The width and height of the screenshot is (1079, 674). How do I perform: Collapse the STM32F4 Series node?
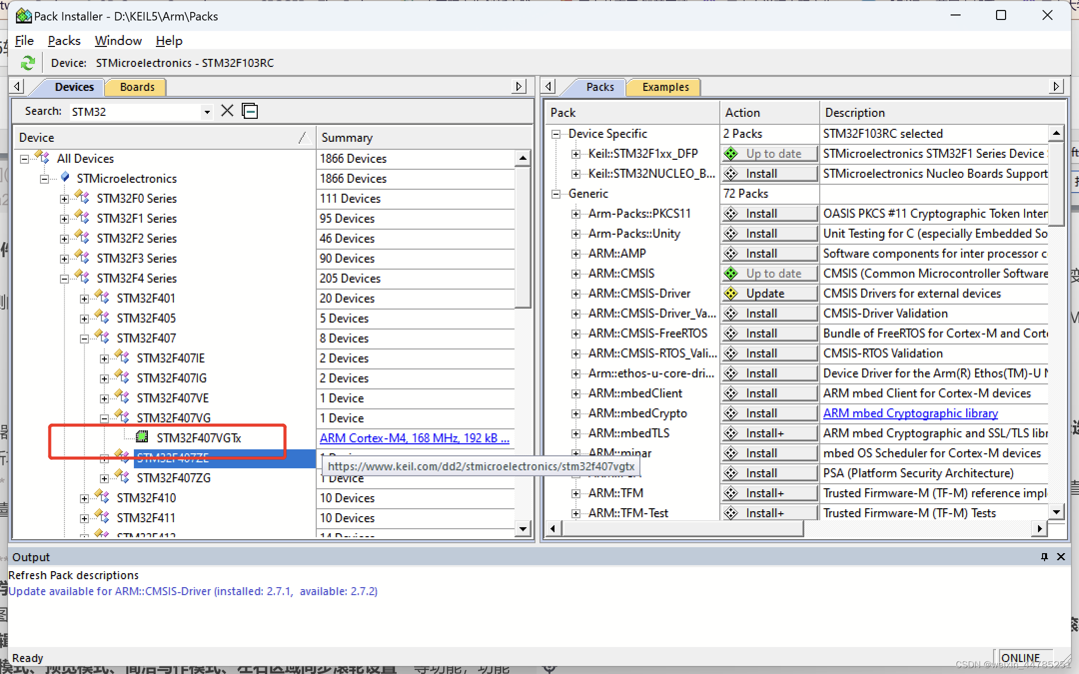coord(64,279)
